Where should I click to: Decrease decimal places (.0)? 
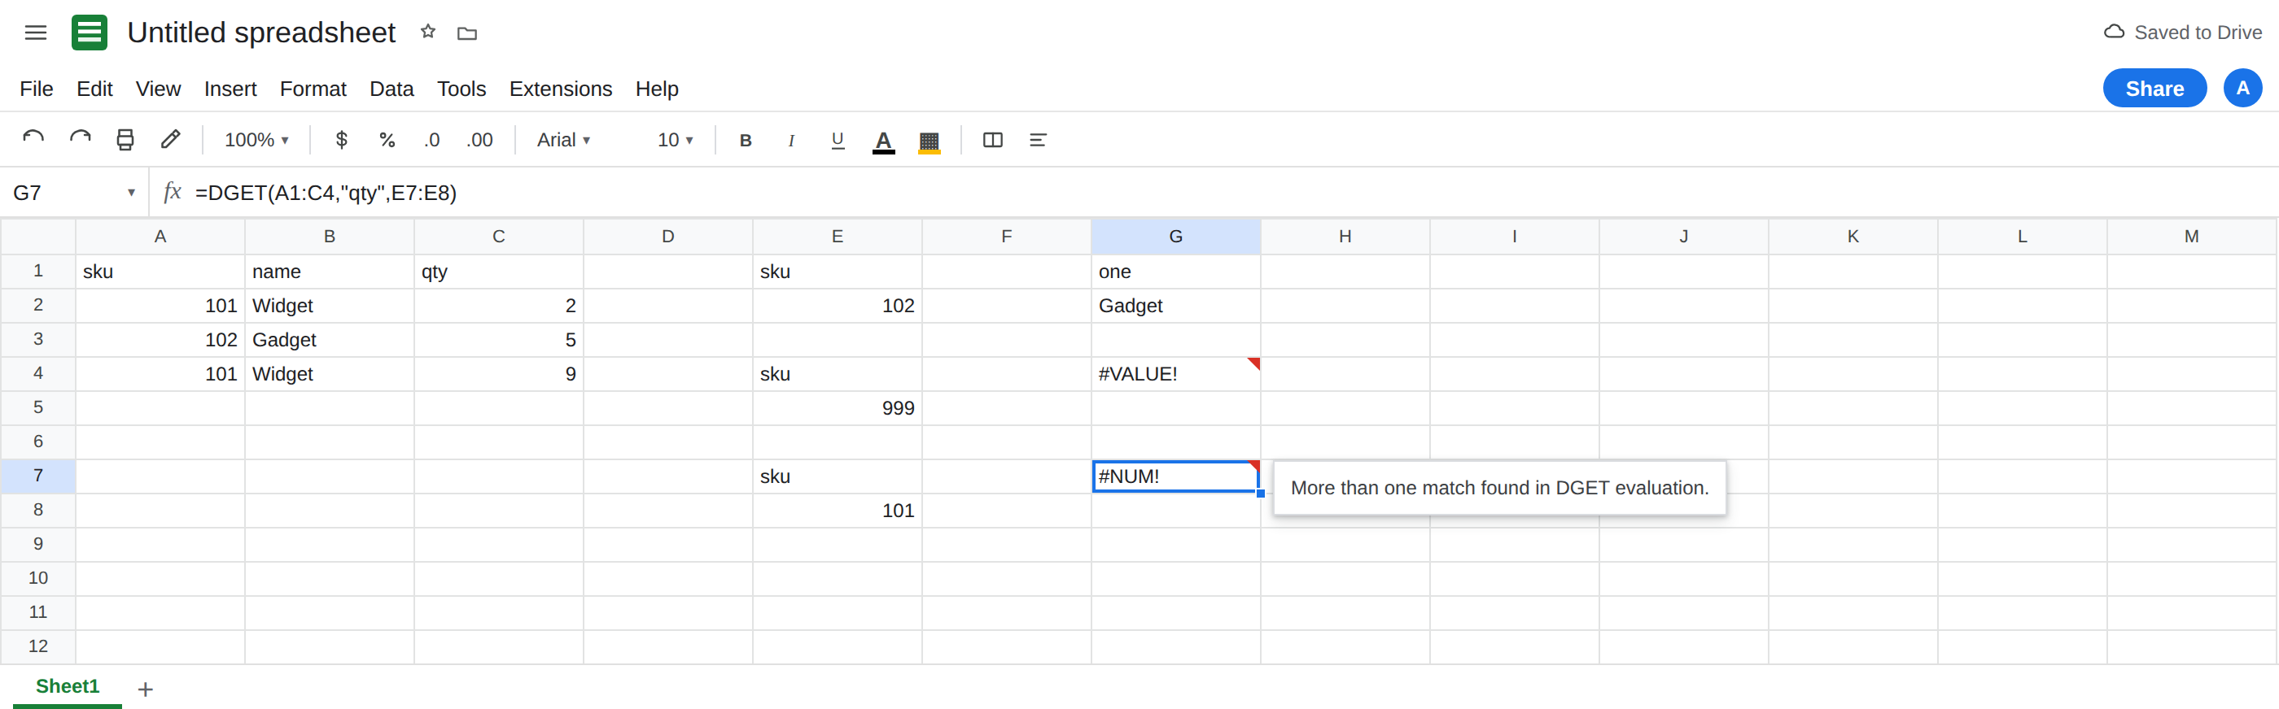431,140
